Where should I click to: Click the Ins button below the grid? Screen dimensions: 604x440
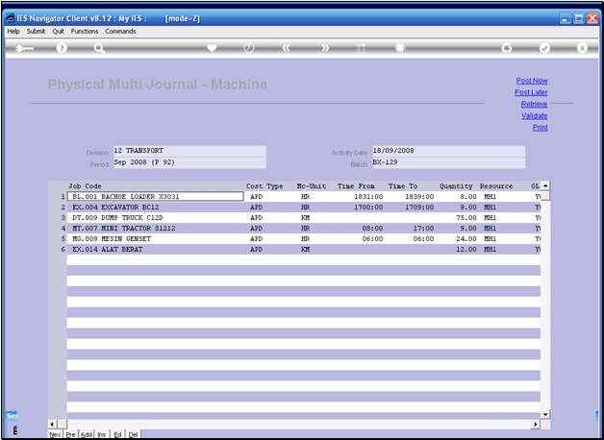click(102, 434)
